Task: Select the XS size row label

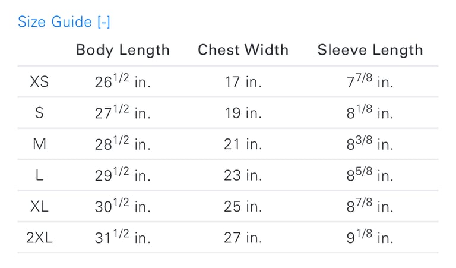Action: 39,82
